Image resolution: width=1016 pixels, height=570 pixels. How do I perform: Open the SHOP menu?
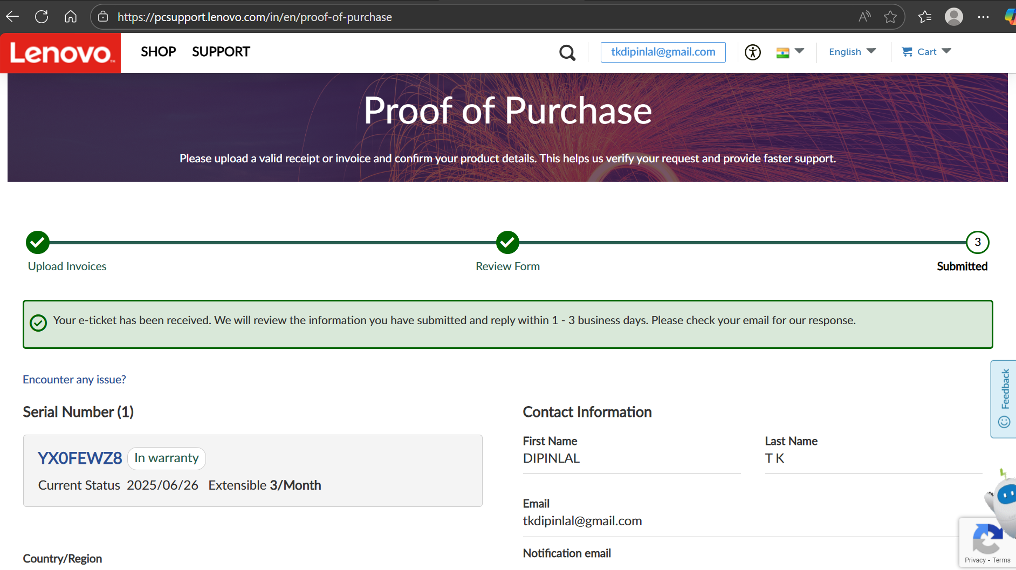(158, 52)
